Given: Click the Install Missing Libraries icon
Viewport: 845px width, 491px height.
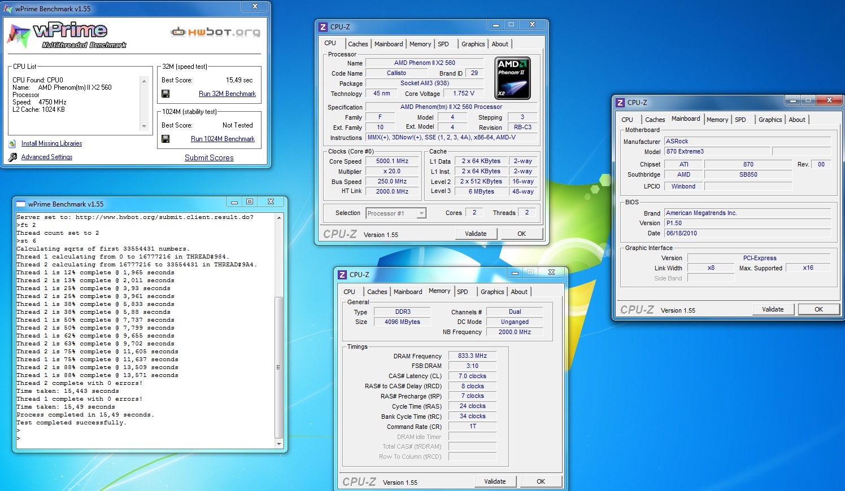Looking at the screenshot, I should tap(12, 144).
